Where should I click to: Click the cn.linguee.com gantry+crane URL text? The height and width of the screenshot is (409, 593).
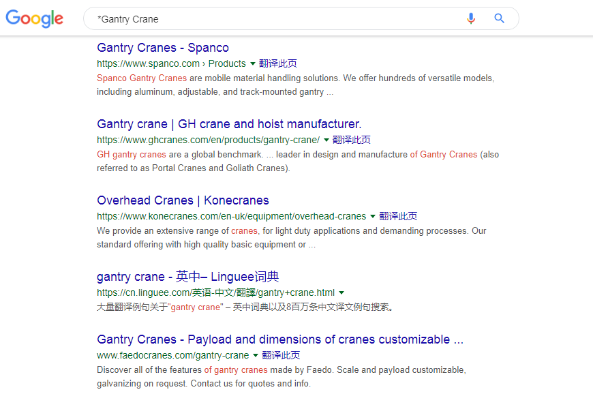(215, 292)
